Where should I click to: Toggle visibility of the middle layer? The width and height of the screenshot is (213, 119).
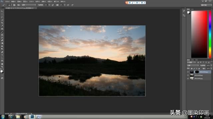point(188,75)
